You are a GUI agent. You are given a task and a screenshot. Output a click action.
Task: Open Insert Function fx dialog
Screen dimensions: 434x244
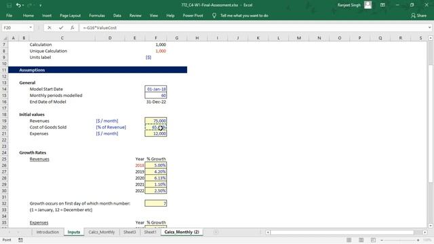(73, 28)
